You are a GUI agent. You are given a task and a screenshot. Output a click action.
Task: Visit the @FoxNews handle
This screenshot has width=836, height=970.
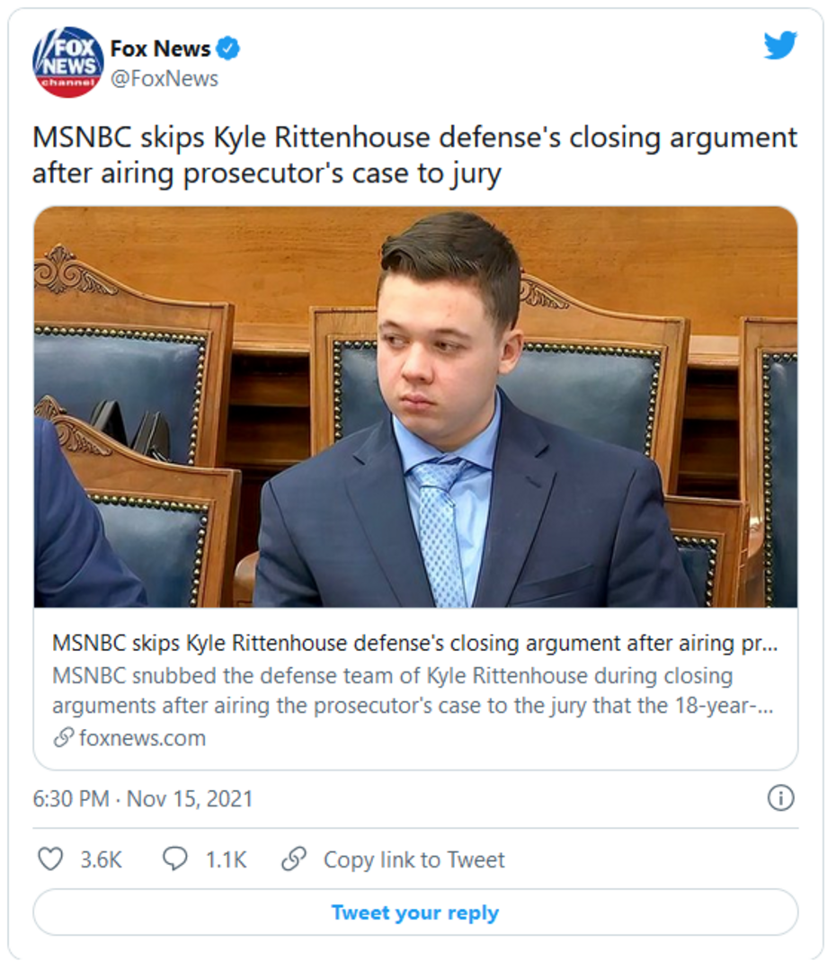point(164,78)
